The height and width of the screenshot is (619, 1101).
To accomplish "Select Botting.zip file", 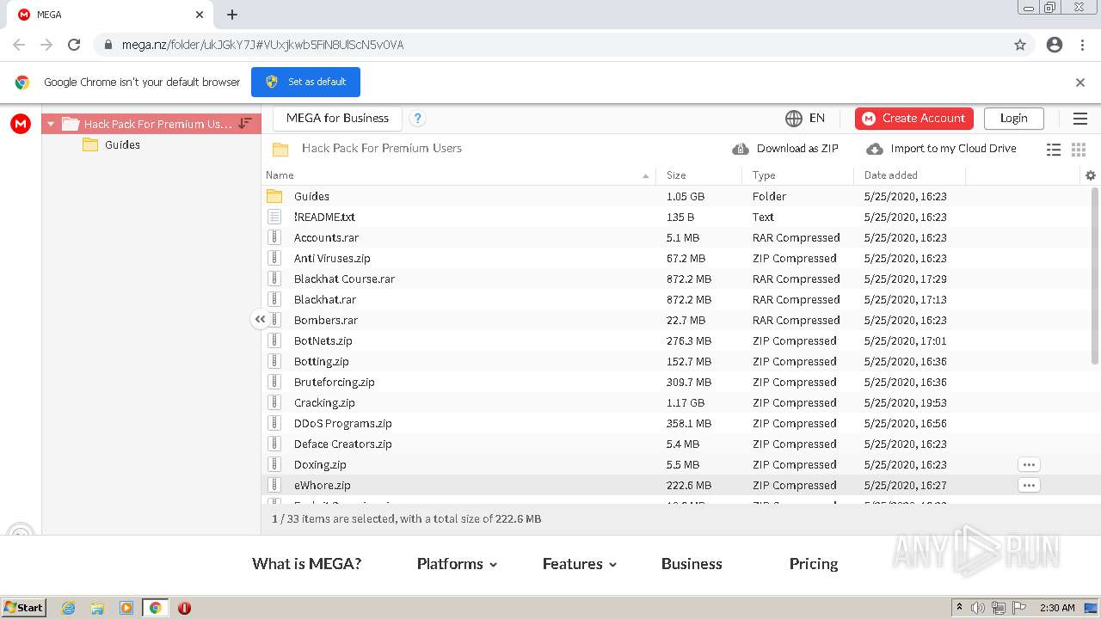I will (675, 361).
